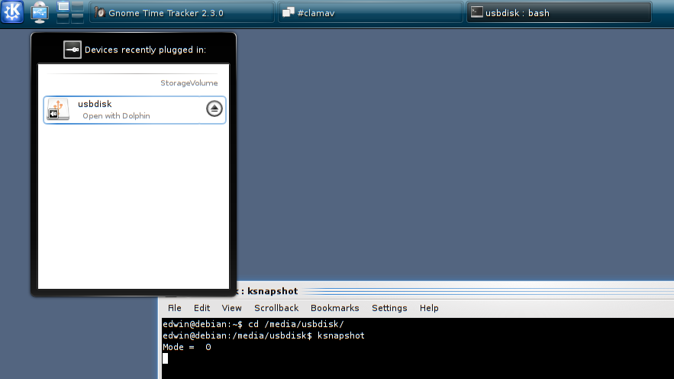Click the Konsole title bar showing ksnapshot
The width and height of the screenshot is (674, 379).
pos(456,291)
